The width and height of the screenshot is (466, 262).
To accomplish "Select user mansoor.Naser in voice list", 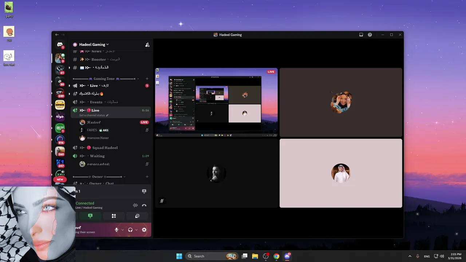I will pyautogui.click(x=114, y=138).
